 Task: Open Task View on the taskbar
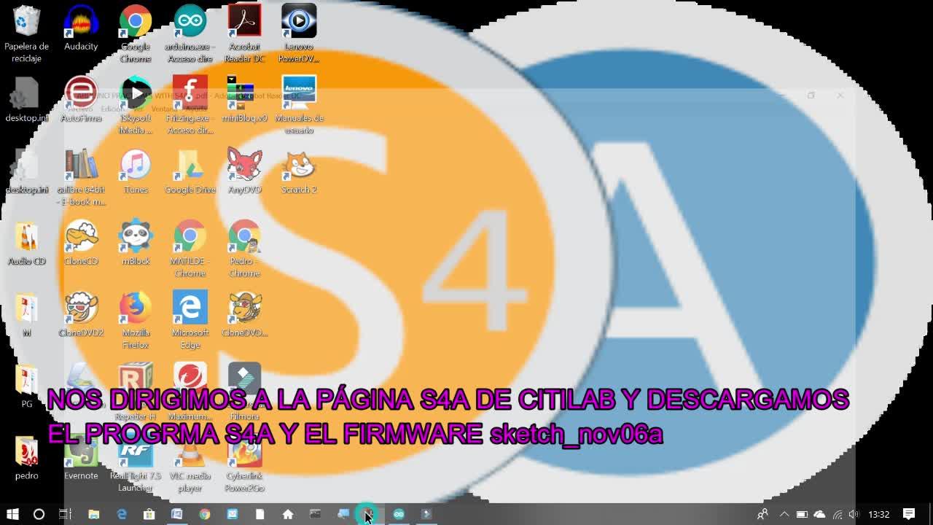tap(66, 514)
